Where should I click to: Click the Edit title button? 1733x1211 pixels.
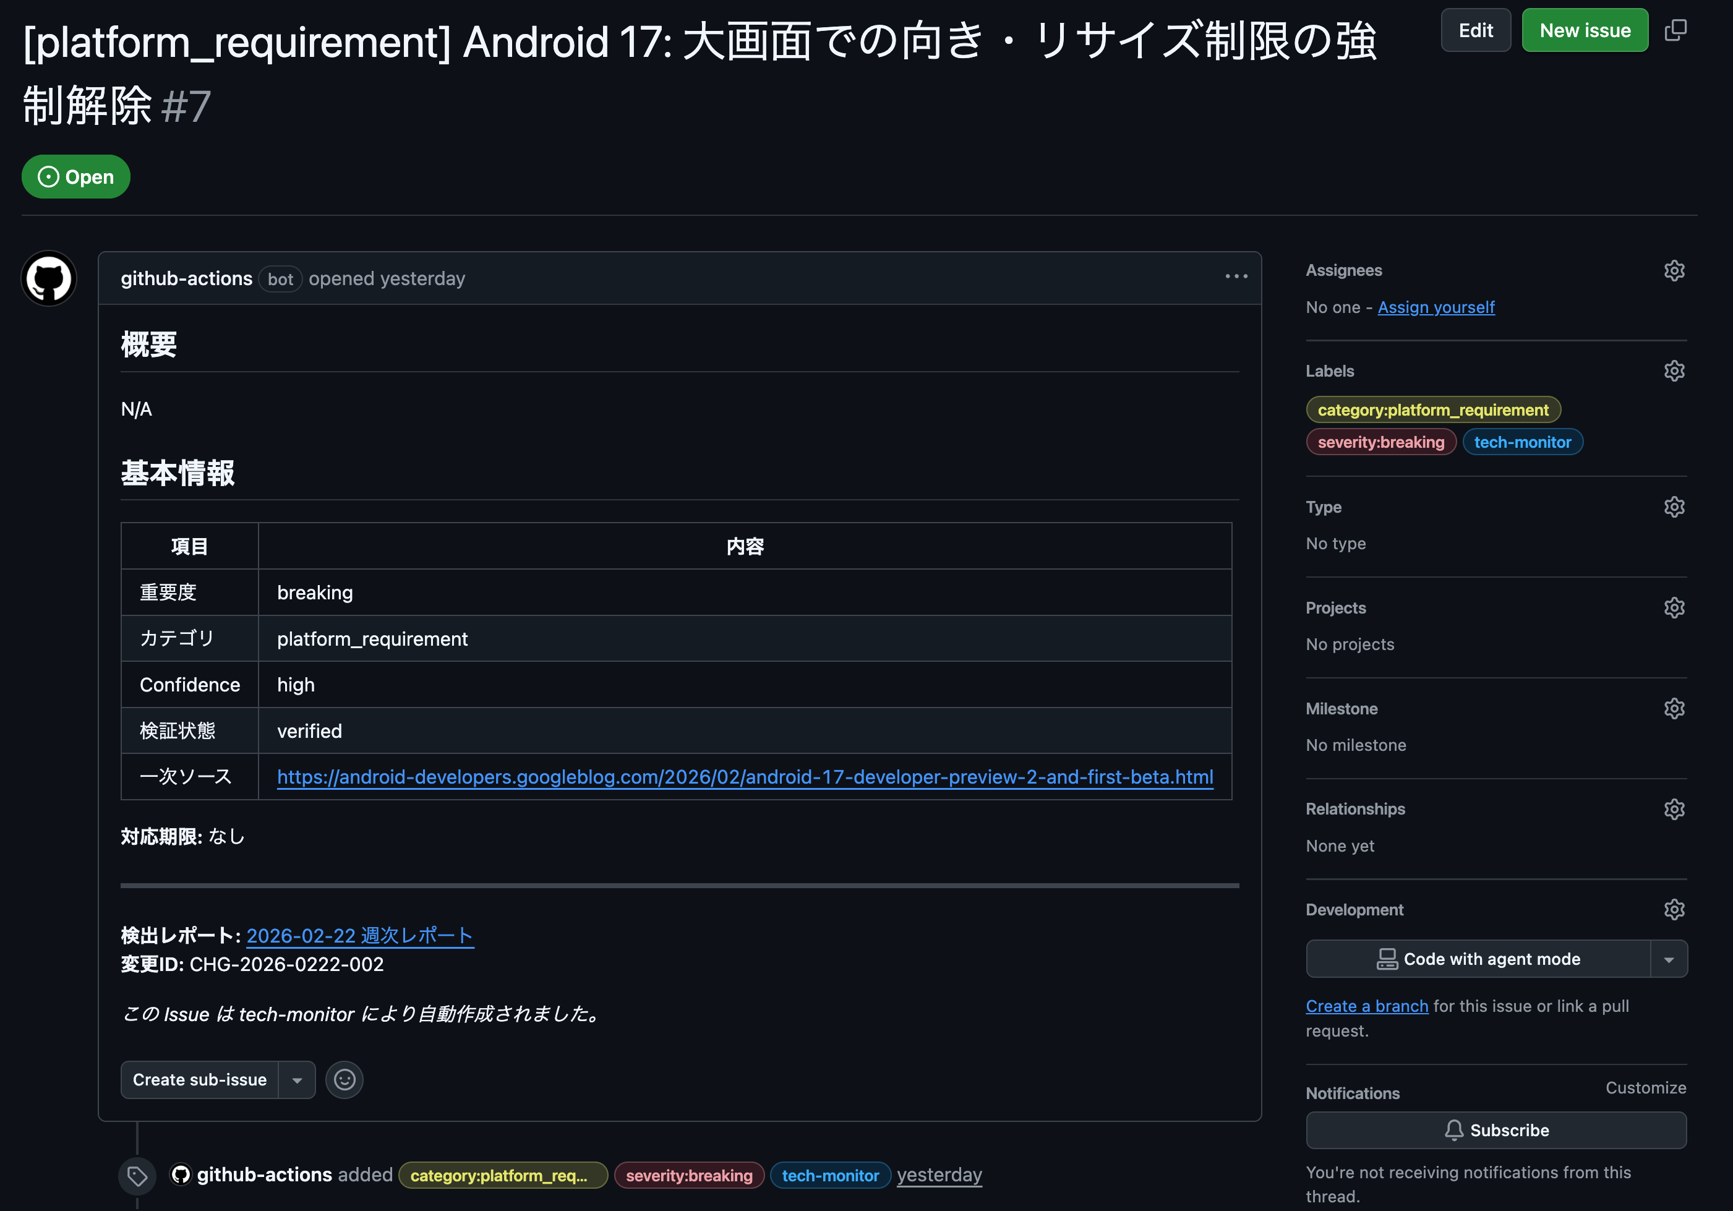[1475, 30]
